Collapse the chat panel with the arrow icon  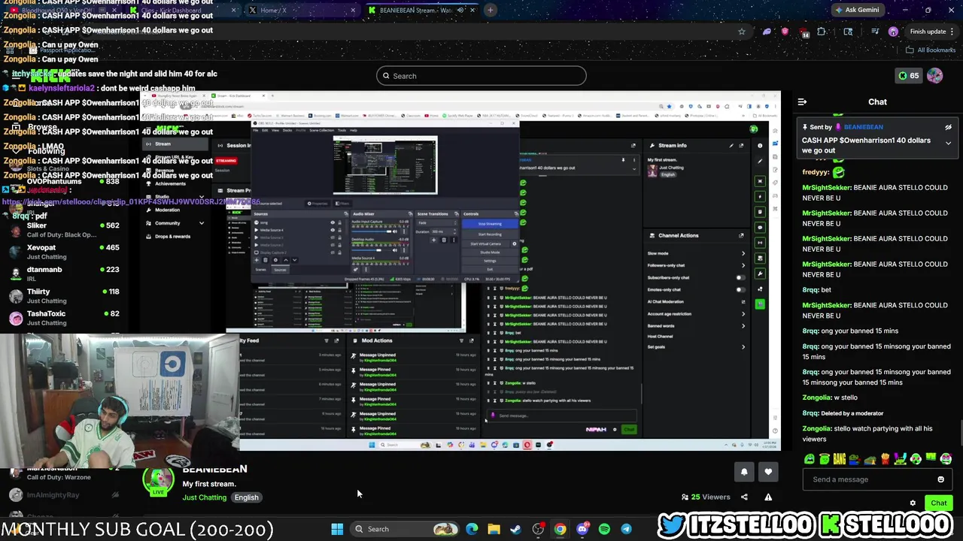click(802, 101)
